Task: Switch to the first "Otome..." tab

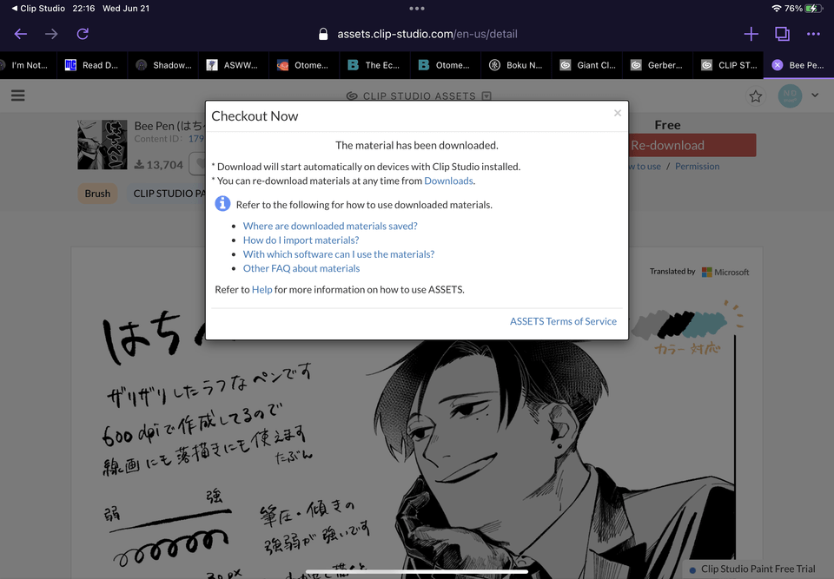Action: coord(304,65)
